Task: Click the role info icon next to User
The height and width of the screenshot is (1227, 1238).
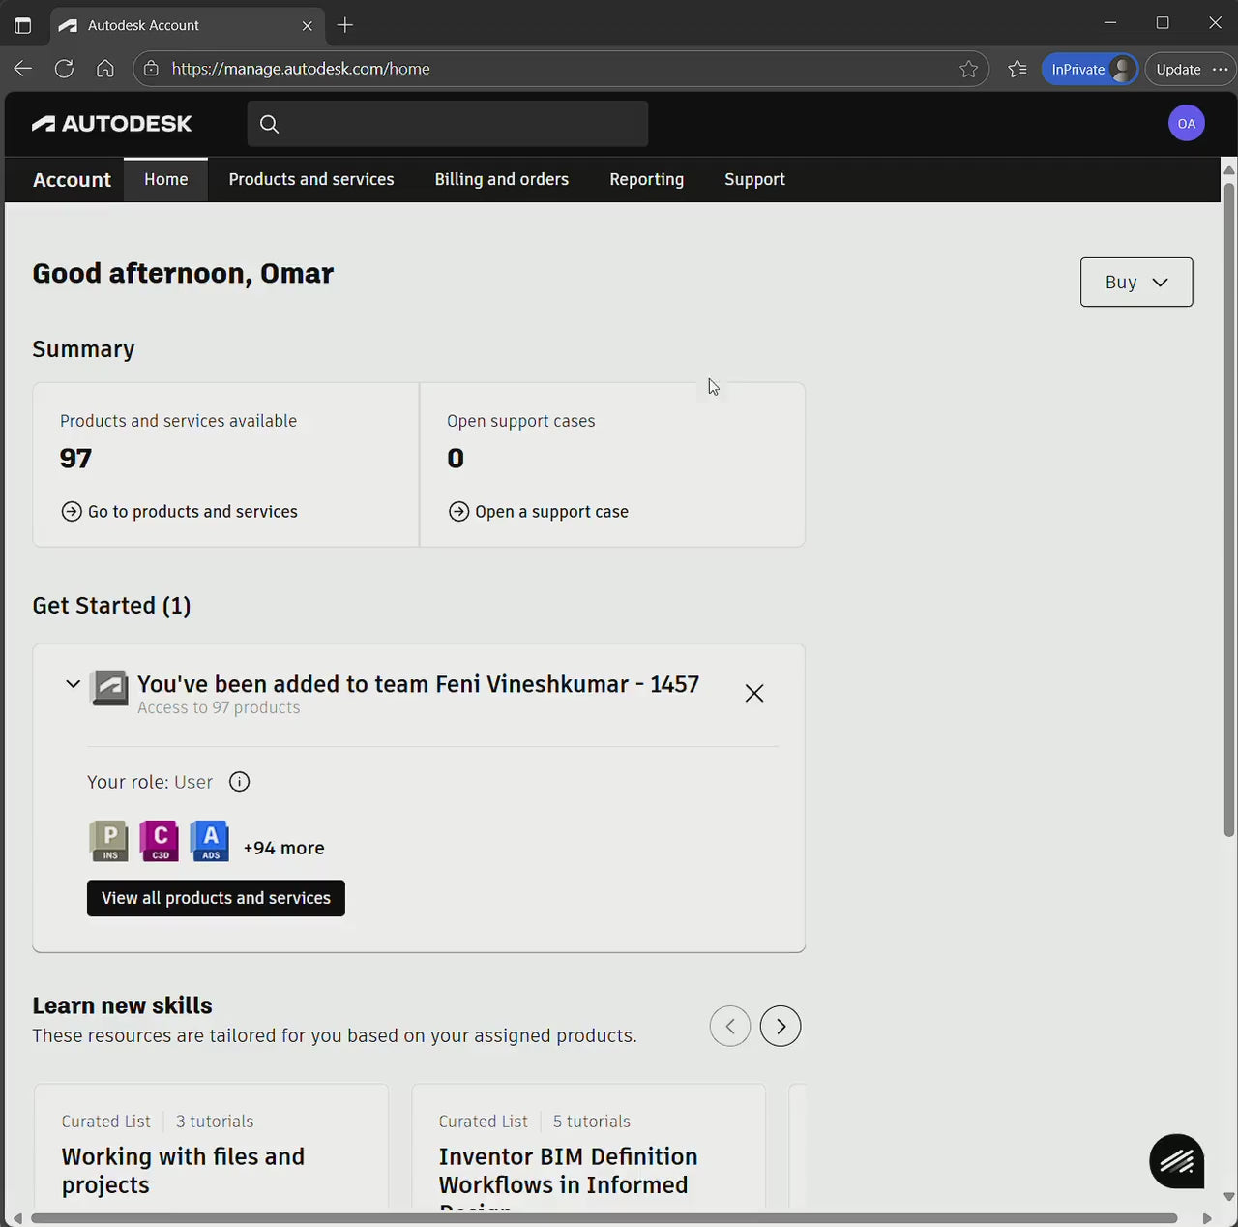Action: click(x=239, y=782)
